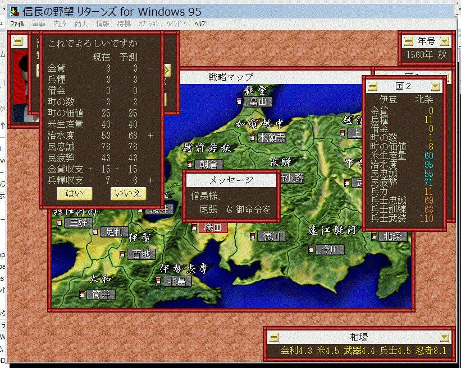Click the left yellow icon of 年号 panel

pos(409,42)
